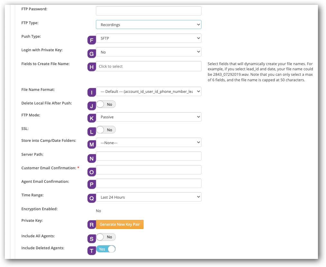This screenshot has height=267, width=326.
Task: Focus the Server Path input
Action: pos(148,156)
